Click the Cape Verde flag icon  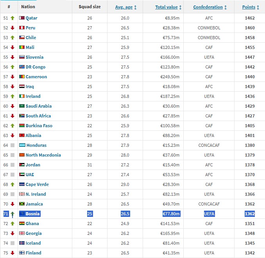tap(22, 184)
